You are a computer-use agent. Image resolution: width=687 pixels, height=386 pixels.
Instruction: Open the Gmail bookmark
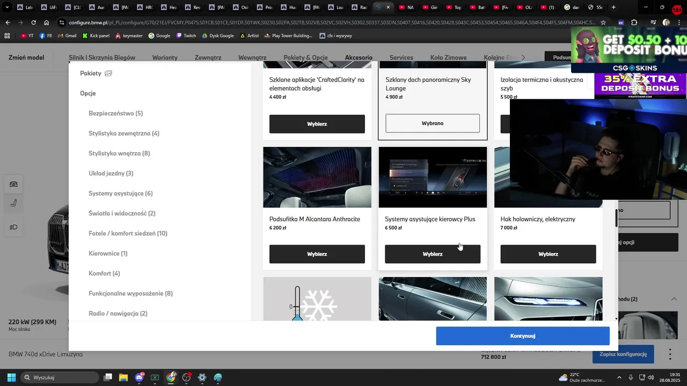67,35
